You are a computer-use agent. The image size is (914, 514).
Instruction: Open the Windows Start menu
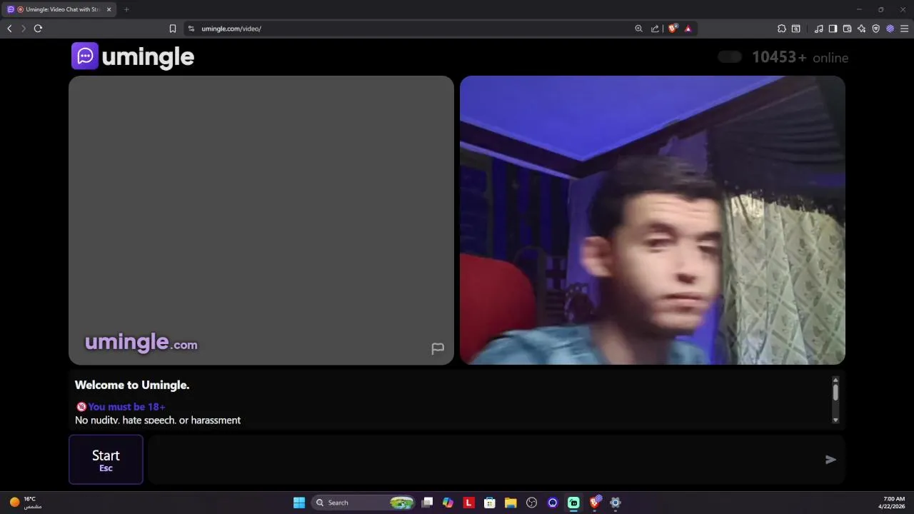point(299,503)
